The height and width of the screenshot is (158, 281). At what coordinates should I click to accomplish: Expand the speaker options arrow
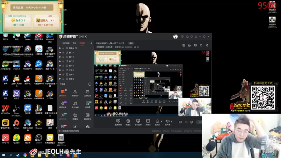point(172,121)
